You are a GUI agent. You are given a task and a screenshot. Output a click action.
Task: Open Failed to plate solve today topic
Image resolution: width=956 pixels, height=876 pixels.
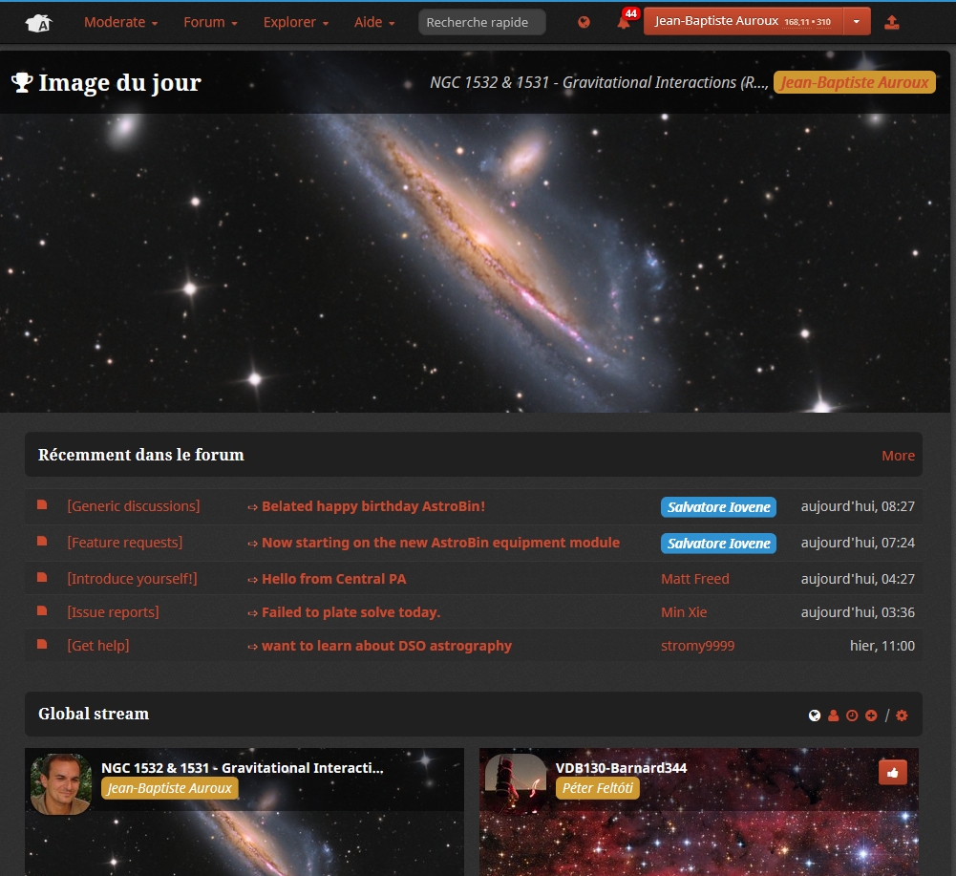351,611
